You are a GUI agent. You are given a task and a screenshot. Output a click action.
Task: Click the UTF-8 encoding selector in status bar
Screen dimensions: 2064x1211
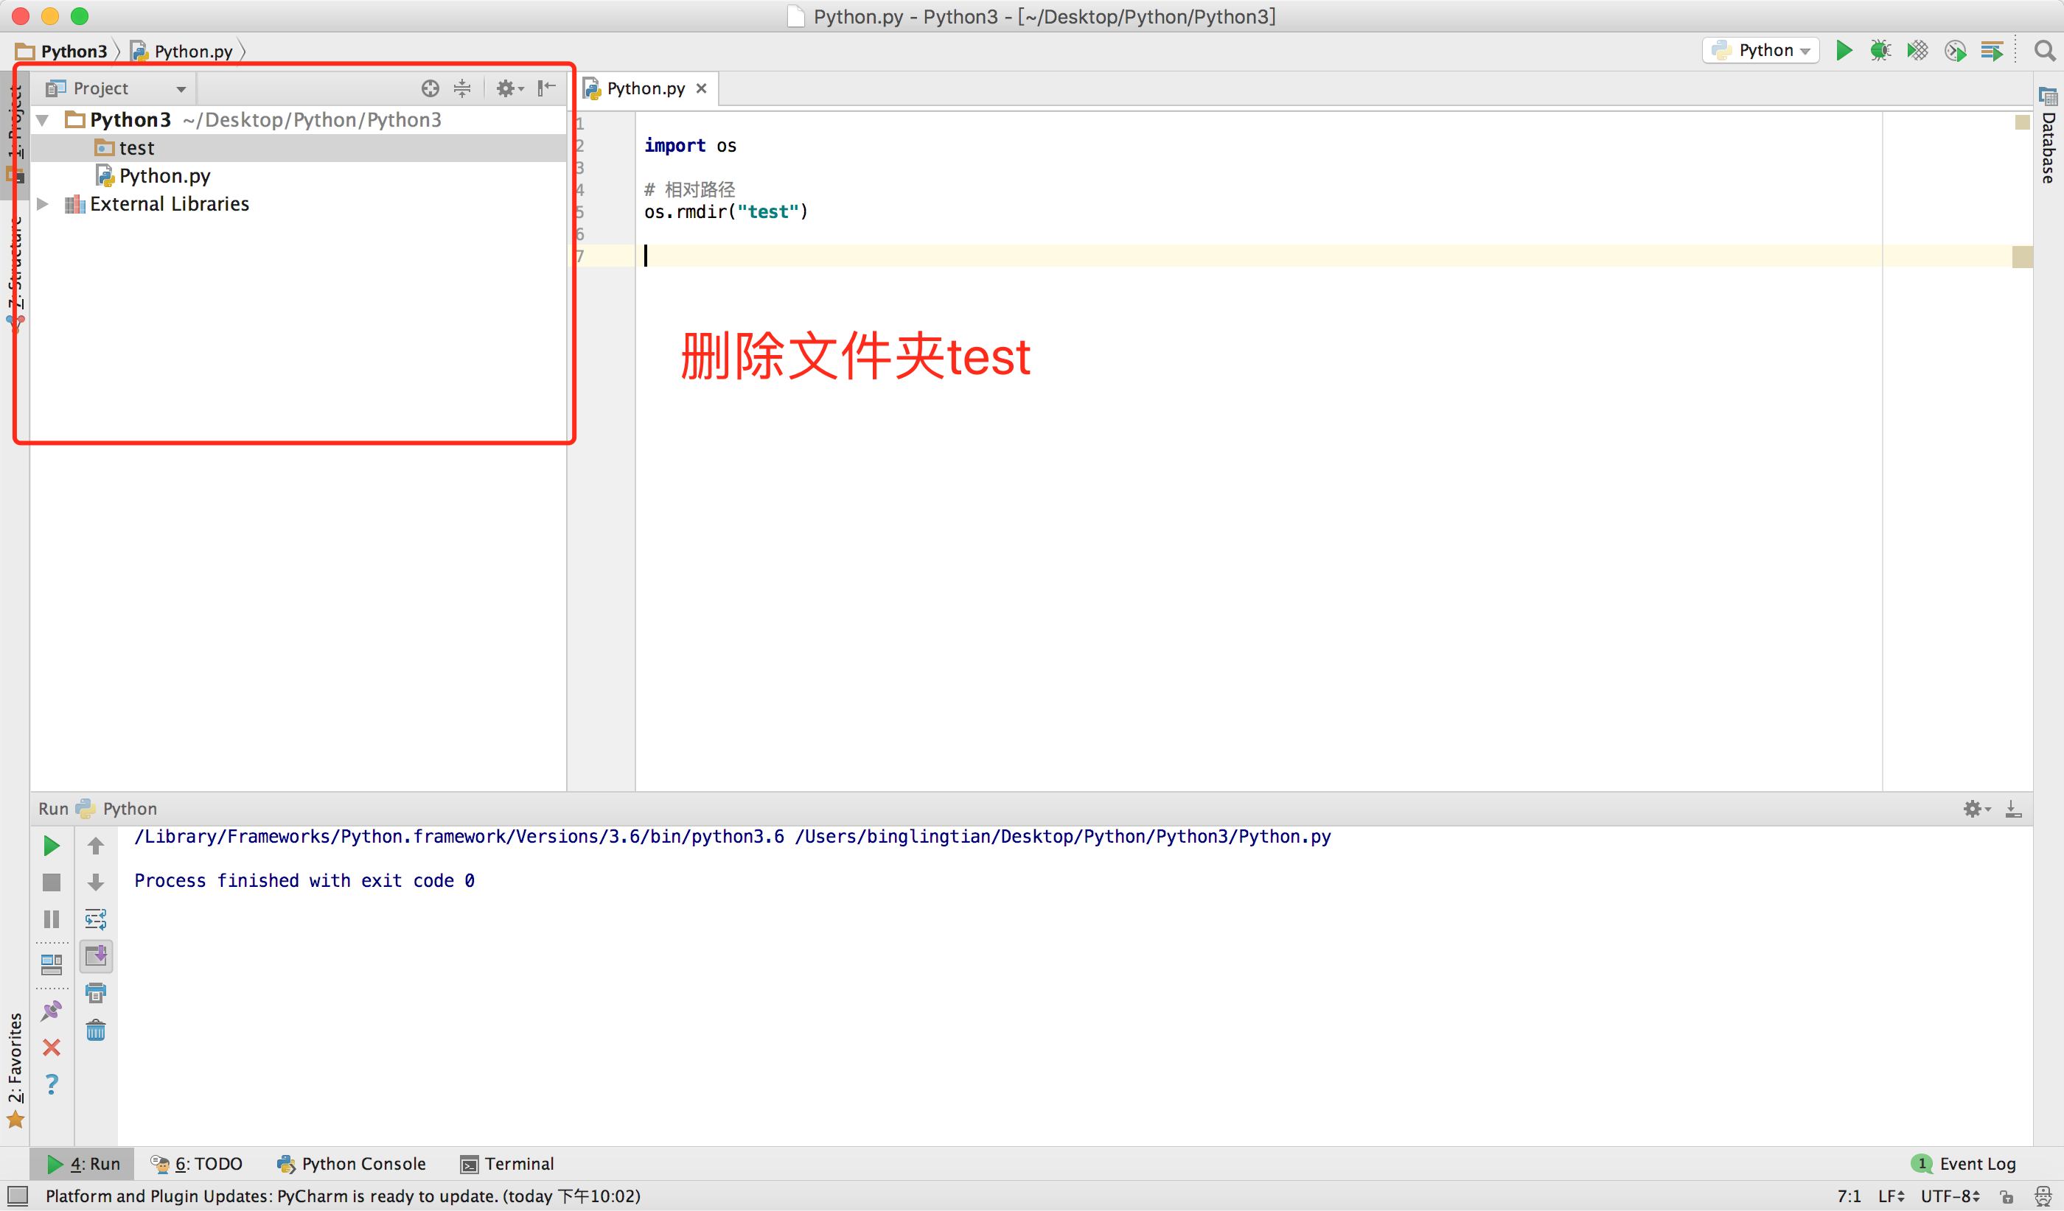(1950, 1196)
